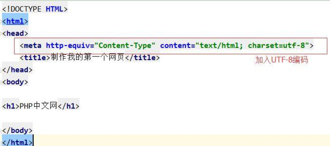The width and height of the screenshot is (330, 146).
Task: Click inside the Chinese title text
Action: tap(87, 57)
